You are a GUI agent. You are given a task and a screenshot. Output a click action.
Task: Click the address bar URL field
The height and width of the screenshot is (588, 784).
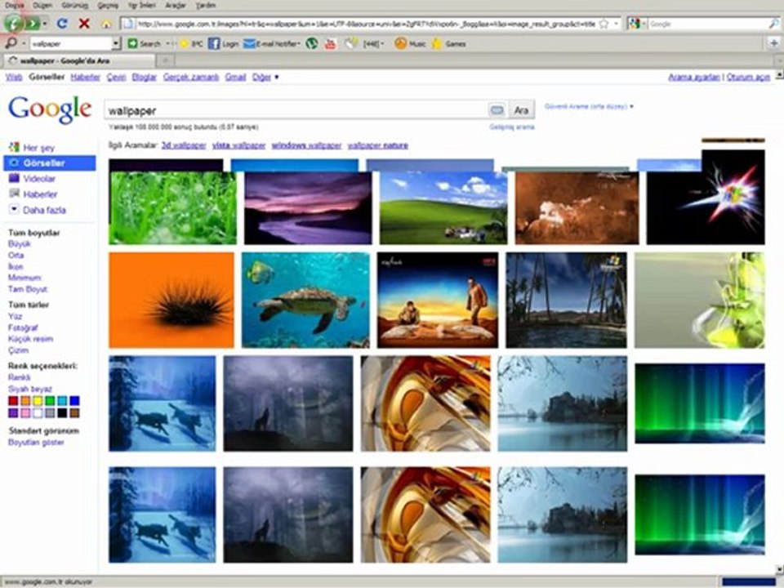point(366,24)
